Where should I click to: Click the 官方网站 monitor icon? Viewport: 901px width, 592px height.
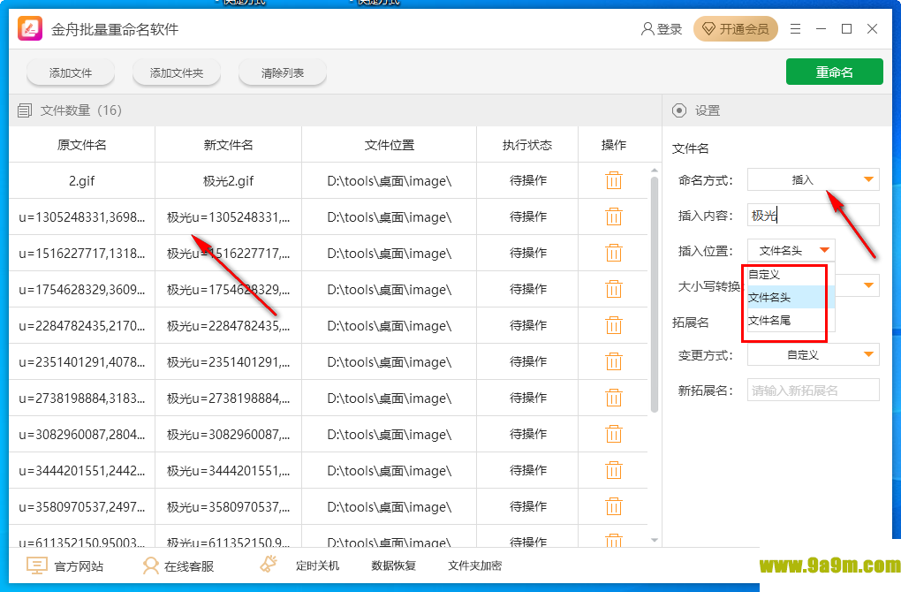(37, 566)
